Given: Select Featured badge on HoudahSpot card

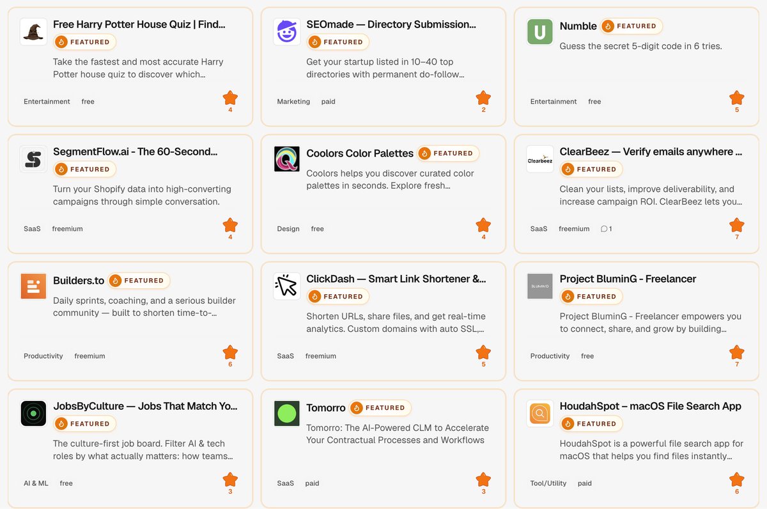Looking at the screenshot, I should point(591,424).
